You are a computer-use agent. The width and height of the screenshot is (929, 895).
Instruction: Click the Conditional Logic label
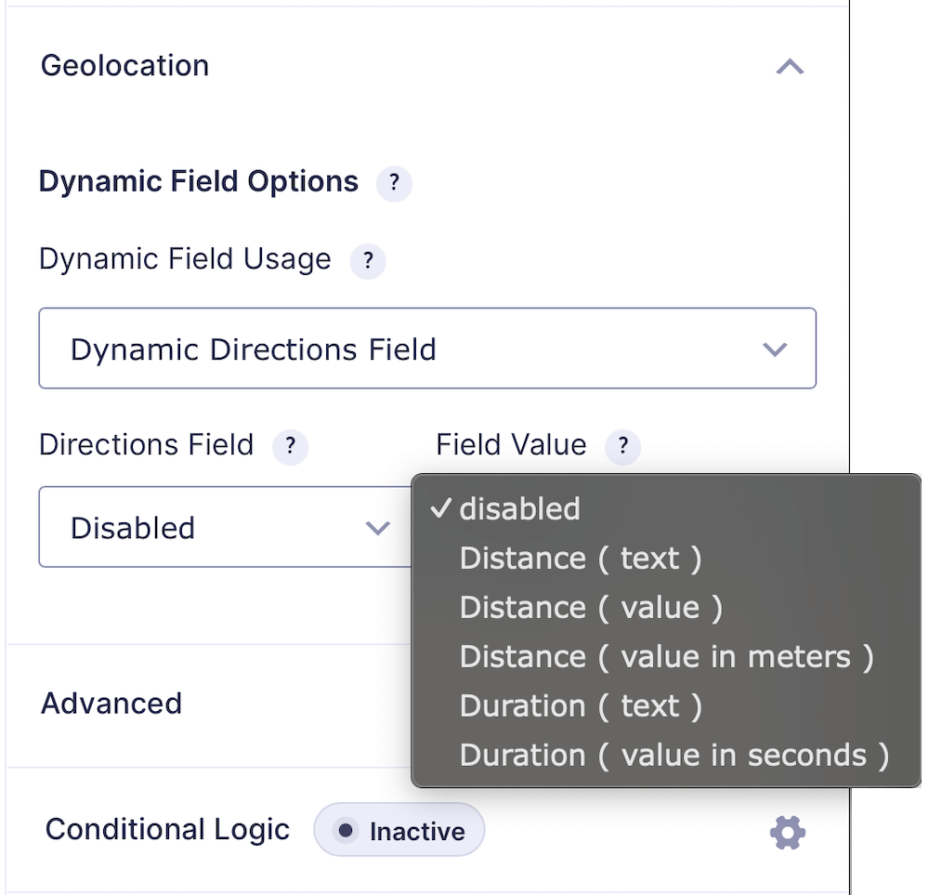coord(167,829)
